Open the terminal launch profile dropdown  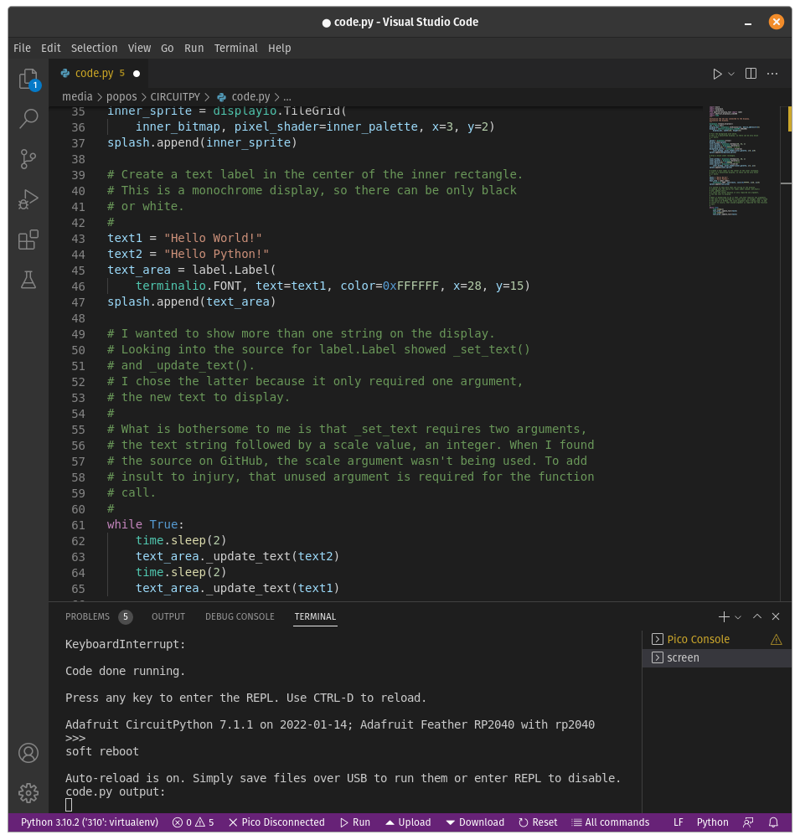(738, 617)
